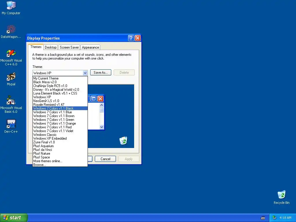The width and height of the screenshot is (296, 222).
Task: Click the Save As... button
Action: coord(101,73)
